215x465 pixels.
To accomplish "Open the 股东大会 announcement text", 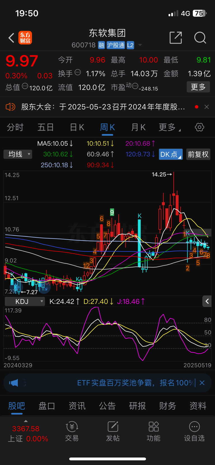I will pyautogui.click(x=103, y=107).
